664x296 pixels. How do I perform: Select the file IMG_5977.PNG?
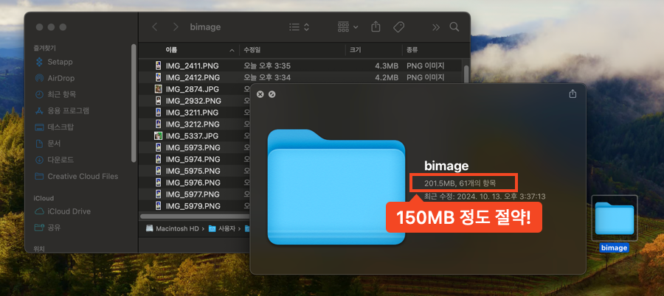[x=193, y=194]
